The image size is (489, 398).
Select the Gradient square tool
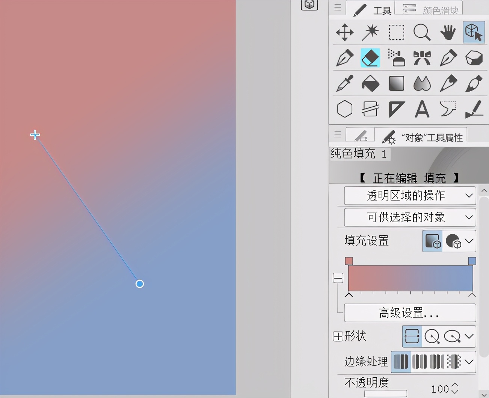point(397,83)
